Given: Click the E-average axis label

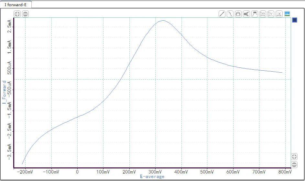Looking at the screenshot, I should [x=152, y=176].
